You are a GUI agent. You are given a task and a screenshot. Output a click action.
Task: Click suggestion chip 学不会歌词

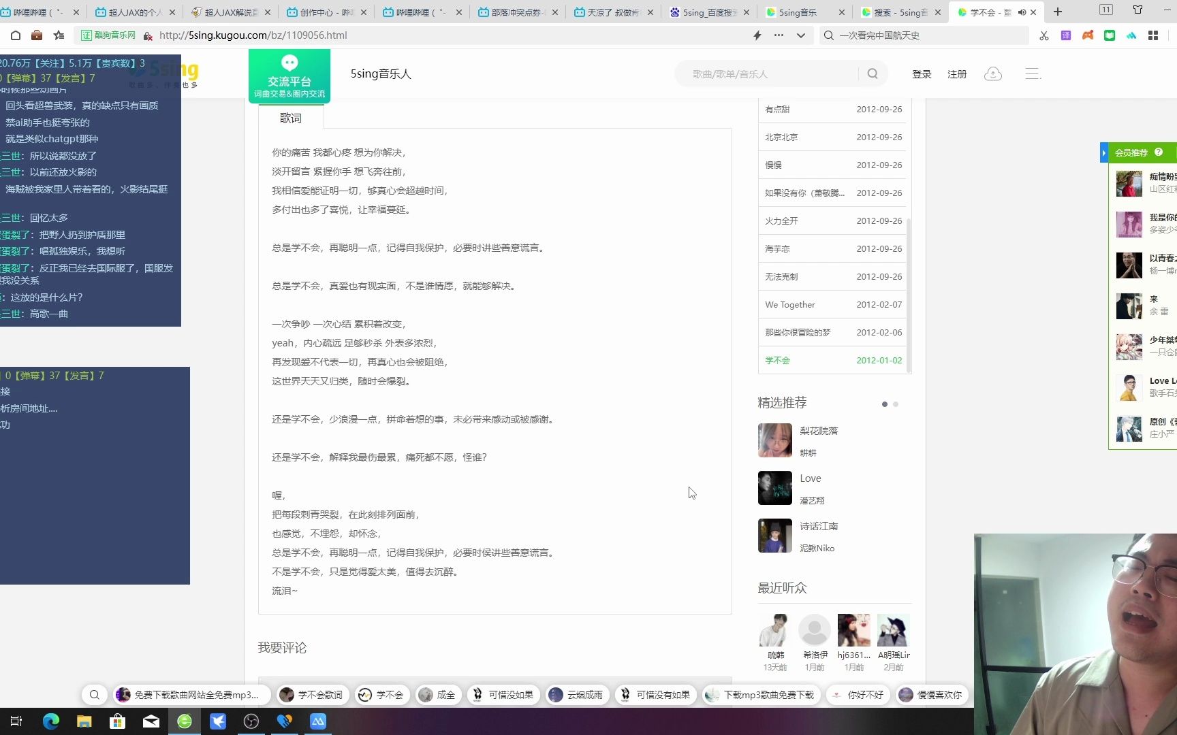coord(313,695)
